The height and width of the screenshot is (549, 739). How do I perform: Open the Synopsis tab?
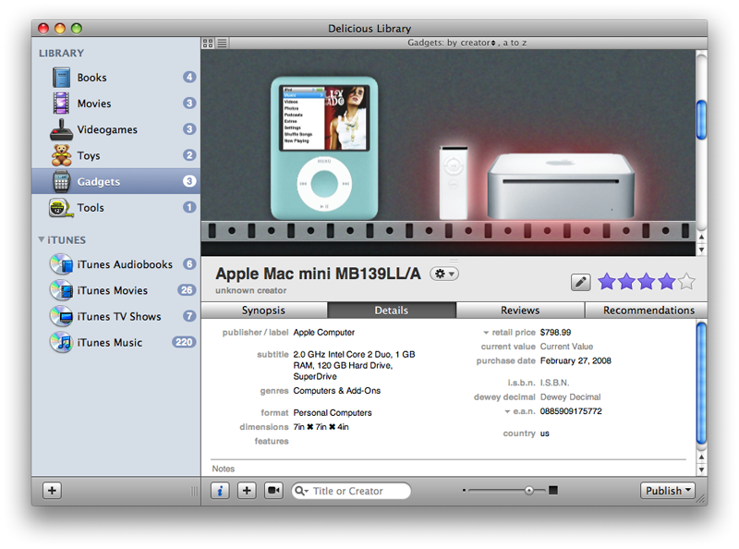coord(263,311)
